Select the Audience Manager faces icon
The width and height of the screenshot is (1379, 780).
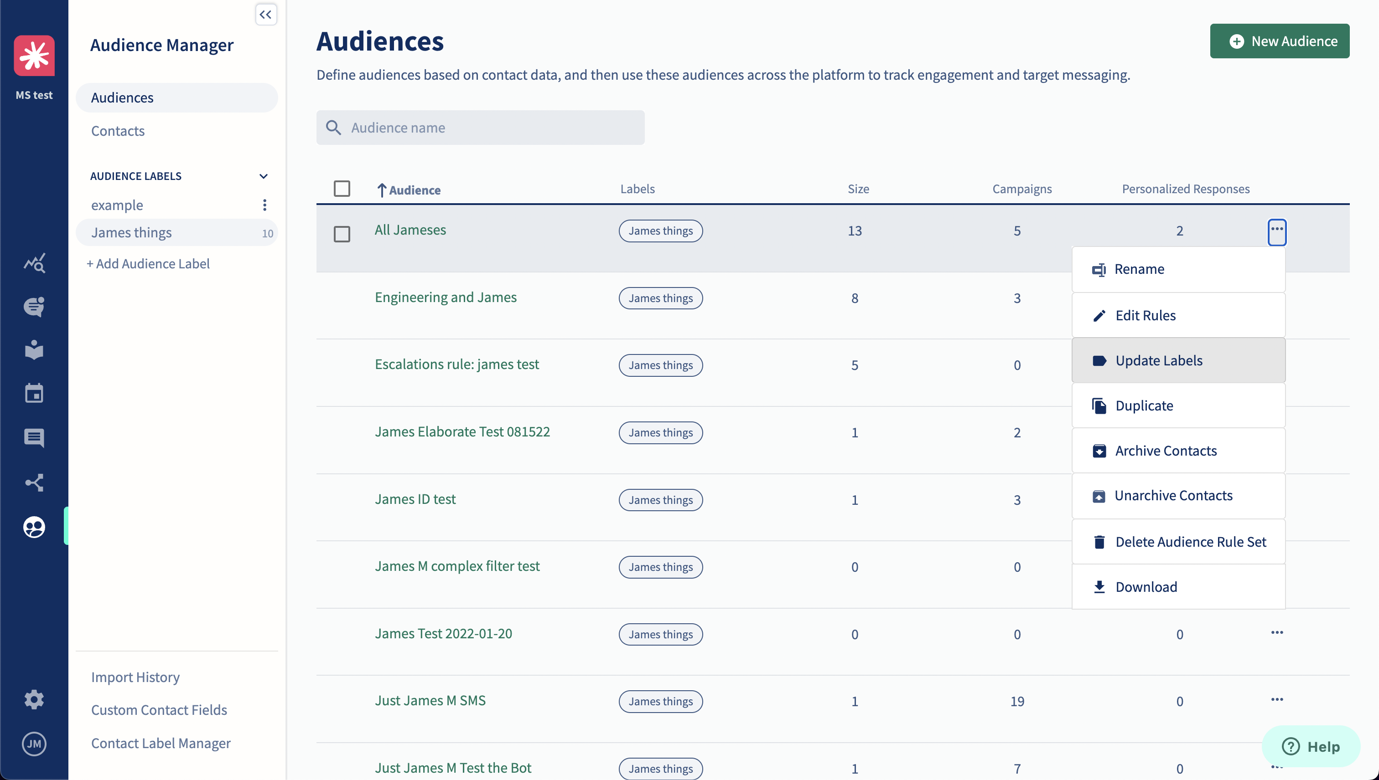34,527
